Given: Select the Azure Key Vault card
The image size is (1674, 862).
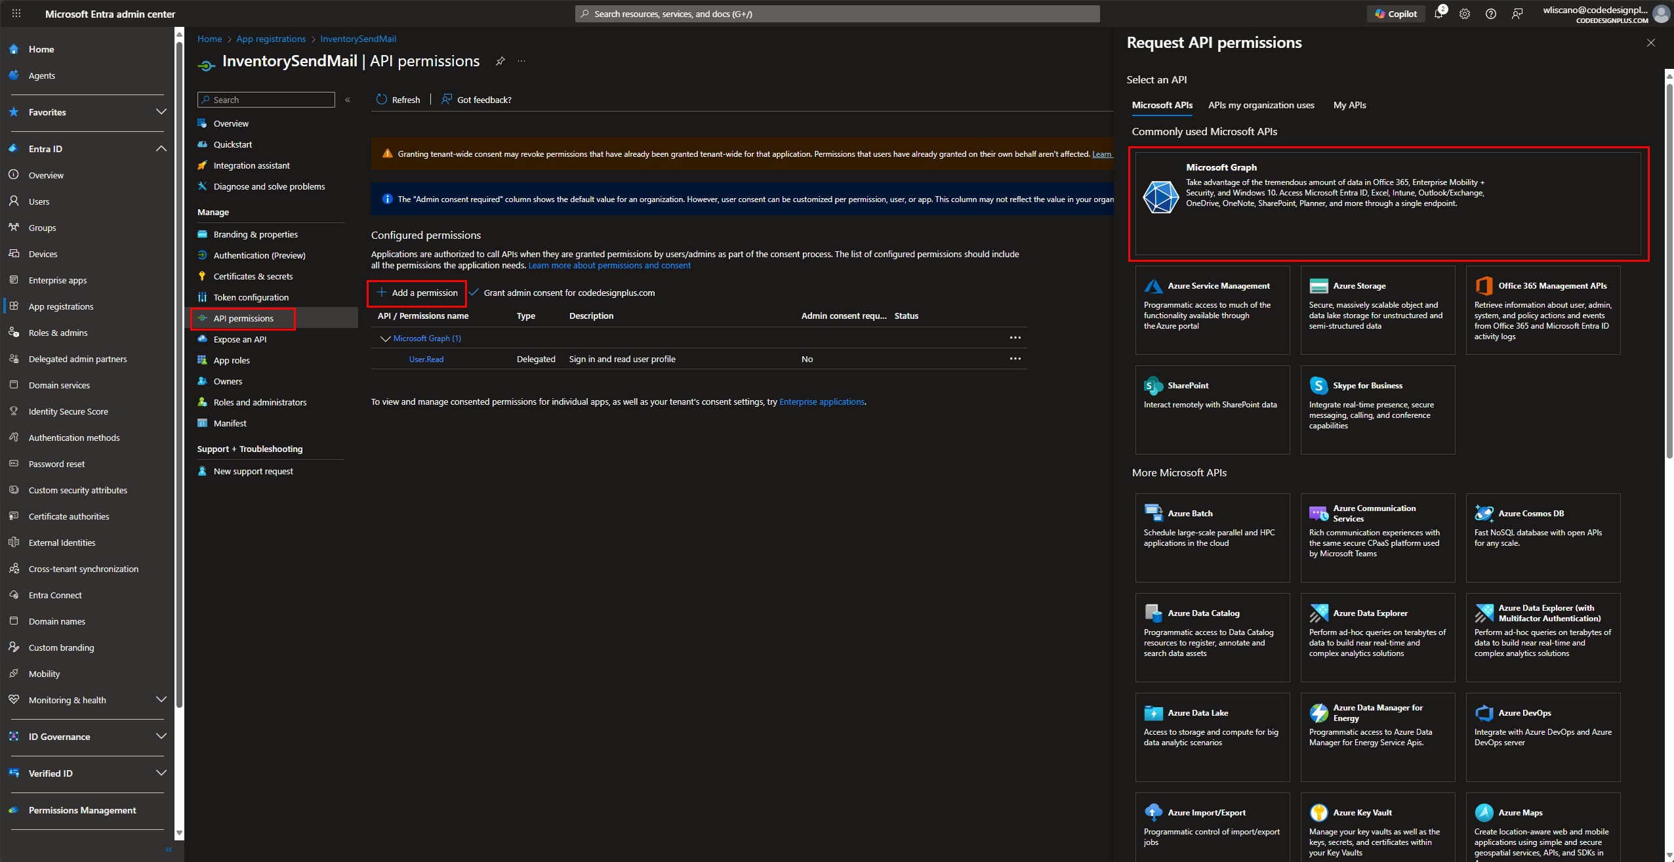Looking at the screenshot, I should [x=1378, y=827].
